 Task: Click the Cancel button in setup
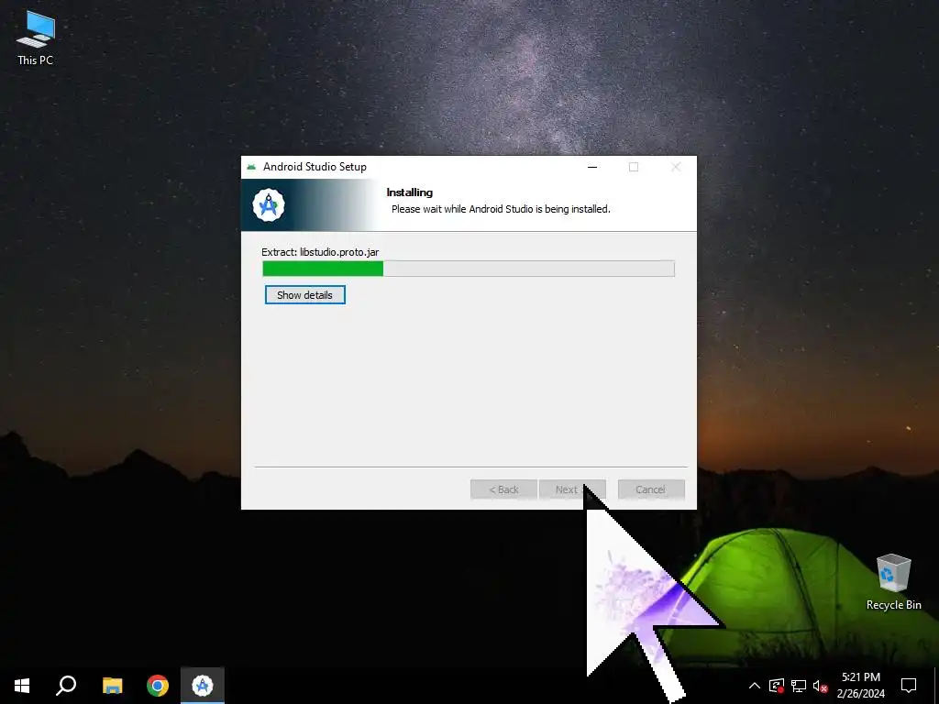[651, 489]
